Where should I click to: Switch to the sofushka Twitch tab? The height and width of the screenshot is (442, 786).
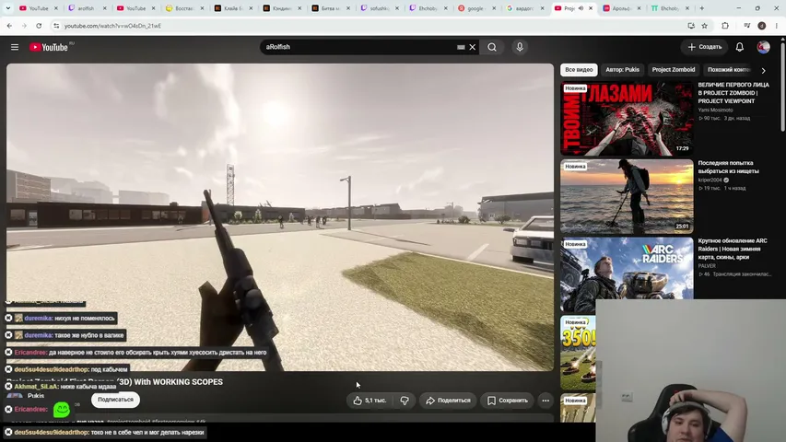coord(380,8)
